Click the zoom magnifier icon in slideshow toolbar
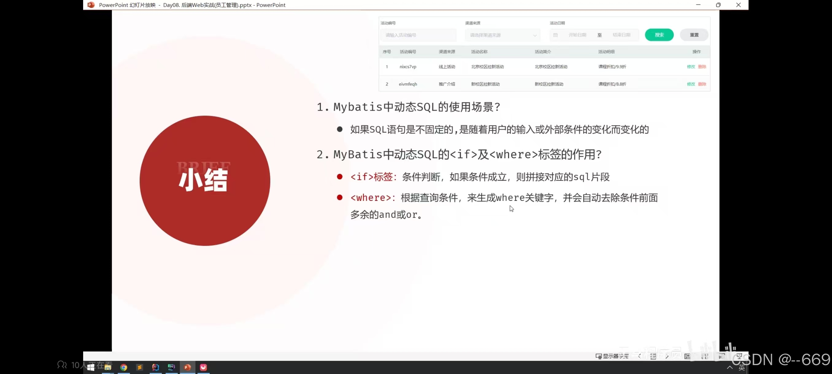The height and width of the screenshot is (374, 832). pyautogui.click(x=722, y=356)
